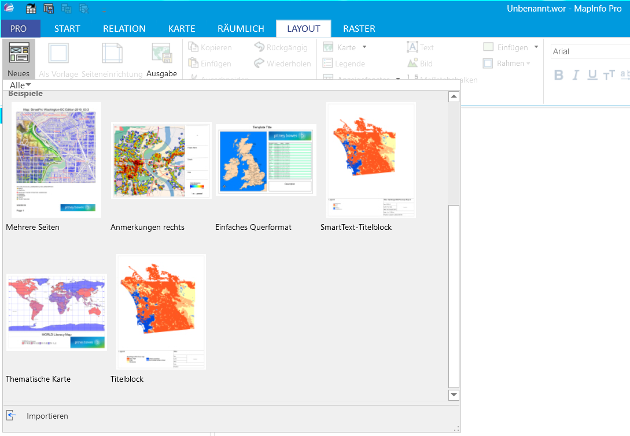Switch to the RELATION ribbon tab

point(124,28)
